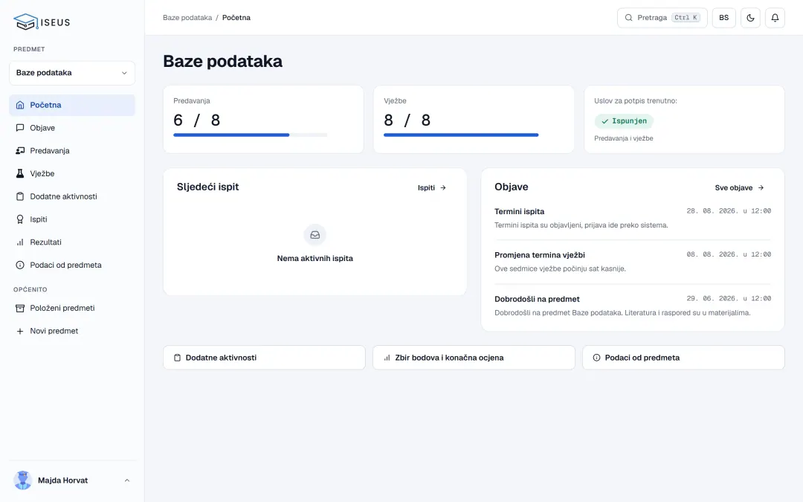Select the Ispiti award icon in sidebar
The height and width of the screenshot is (502, 803).
pyautogui.click(x=20, y=219)
